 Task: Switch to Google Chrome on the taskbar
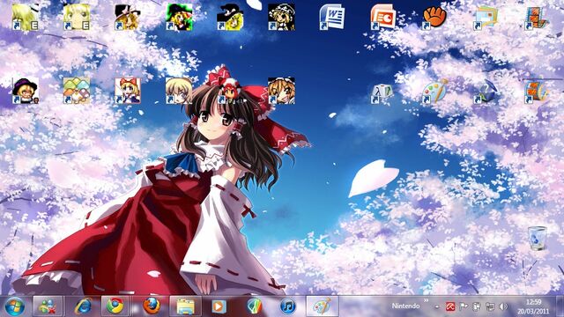point(115,306)
